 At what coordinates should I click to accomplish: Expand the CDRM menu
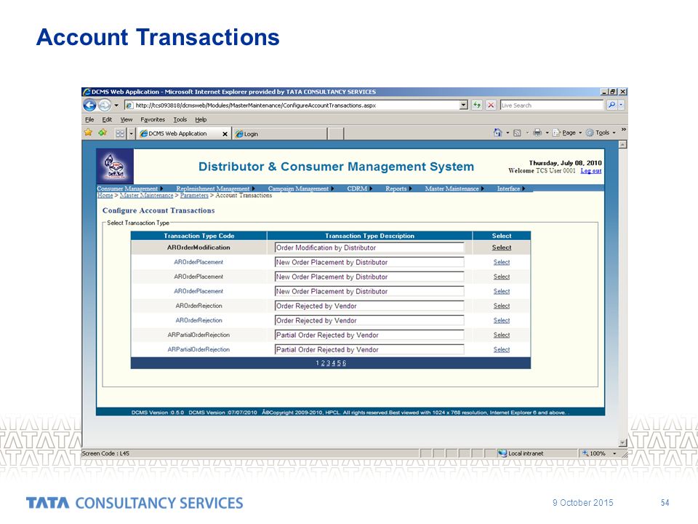click(360, 188)
